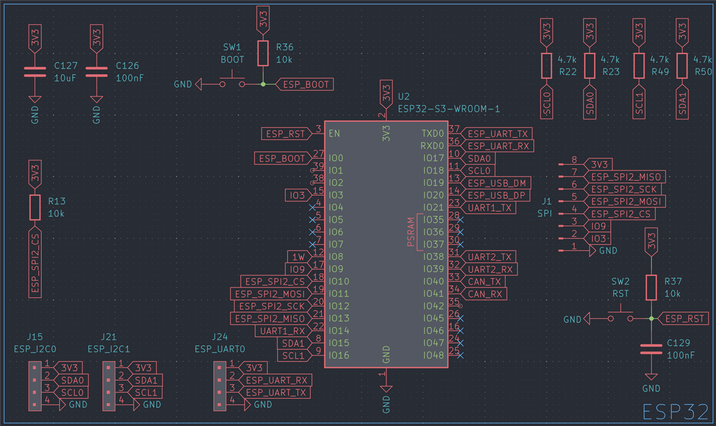Select the ESP_USB_DP net label
716x426 pixels.
[x=496, y=195]
